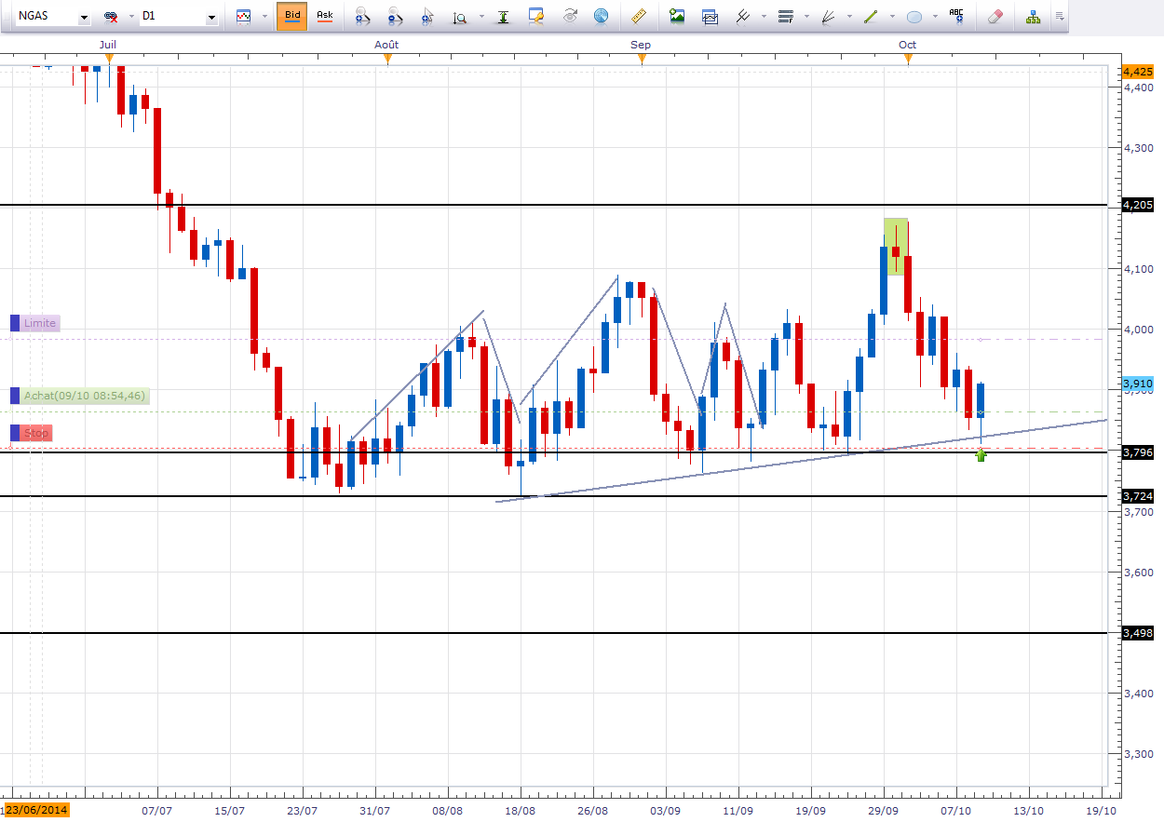Toggle the Ask price button
The image size is (1164, 822).
click(x=324, y=16)
